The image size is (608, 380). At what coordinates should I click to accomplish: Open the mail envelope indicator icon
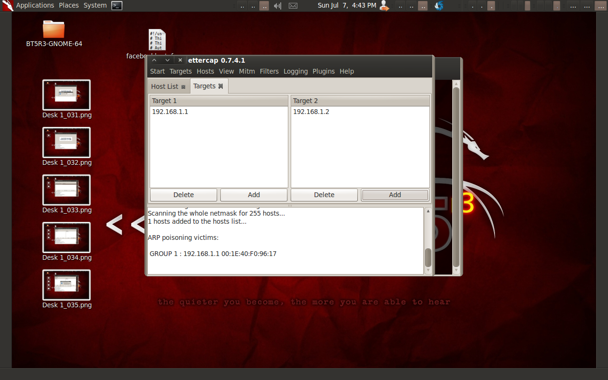tap(293, 6)
